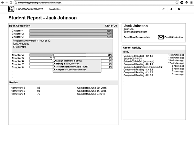
Task: Click the Chapter 3 progress bar
Action: [x=71, y=37]
